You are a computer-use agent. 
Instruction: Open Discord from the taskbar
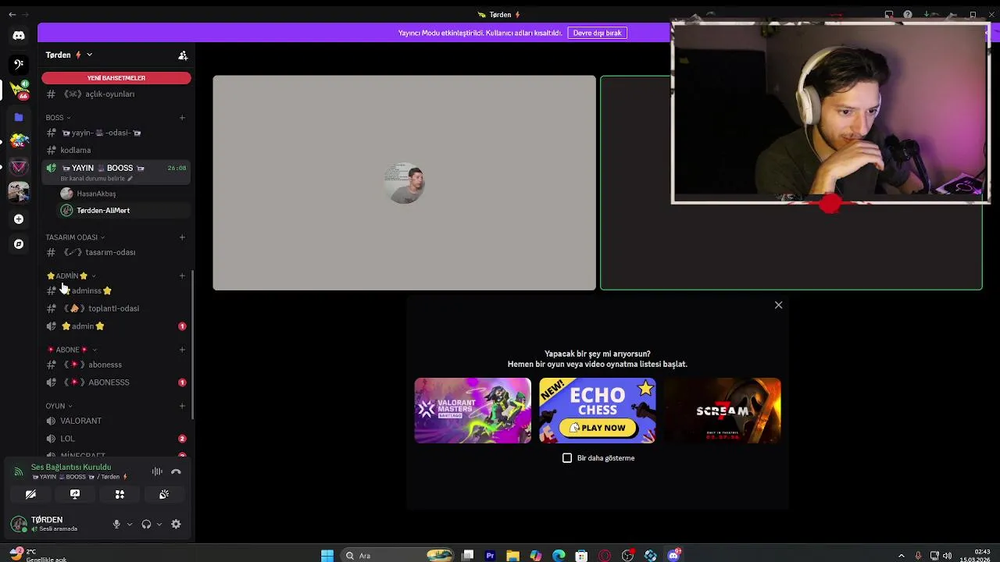[x=673, y=556]
